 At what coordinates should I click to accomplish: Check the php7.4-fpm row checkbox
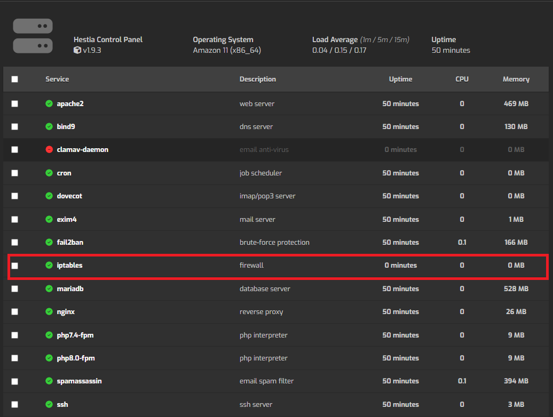click(14, 335)
